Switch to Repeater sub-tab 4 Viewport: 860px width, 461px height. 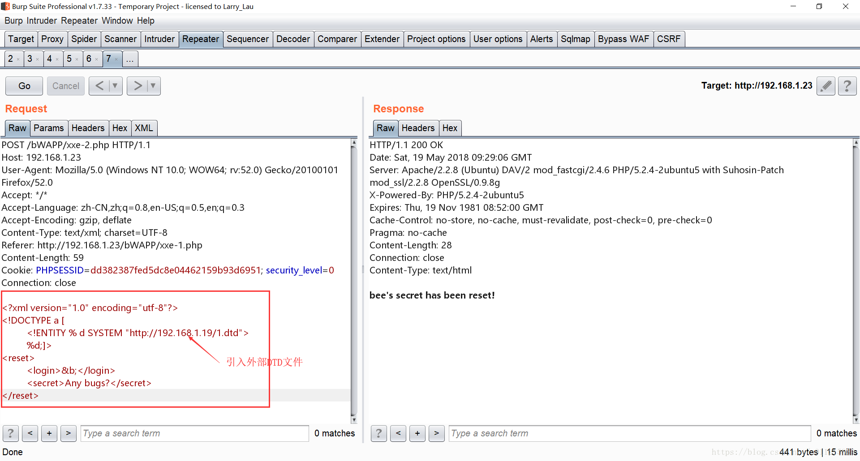(50, 59)
